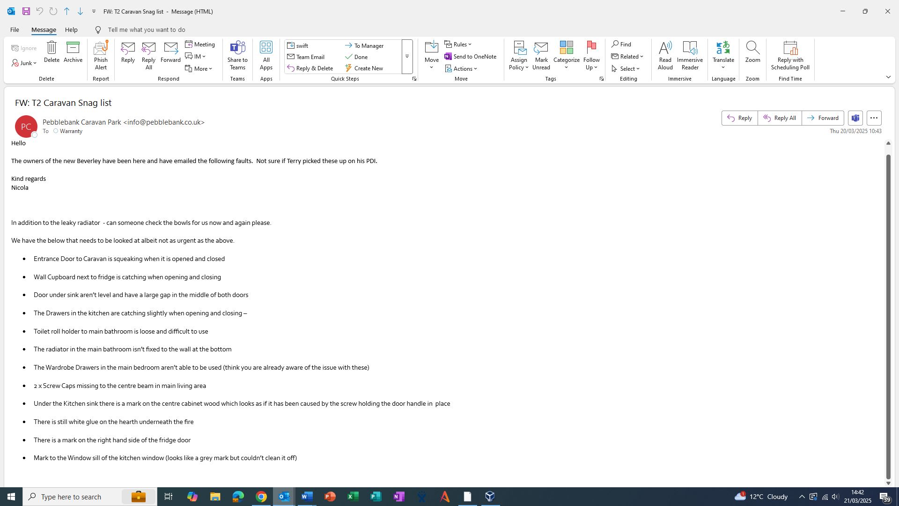Start Read Aloud
Screen dimensions: 899x506
665,55
